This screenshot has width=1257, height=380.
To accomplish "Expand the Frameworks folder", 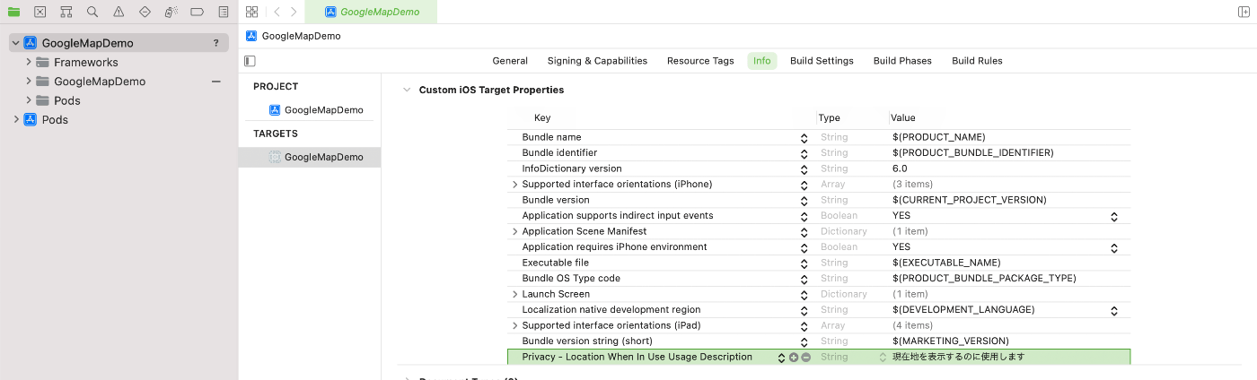I will (29, 63).
